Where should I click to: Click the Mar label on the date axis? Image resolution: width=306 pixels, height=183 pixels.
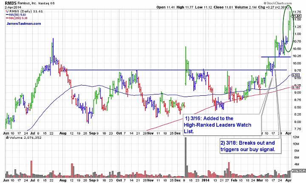[260, 180]
